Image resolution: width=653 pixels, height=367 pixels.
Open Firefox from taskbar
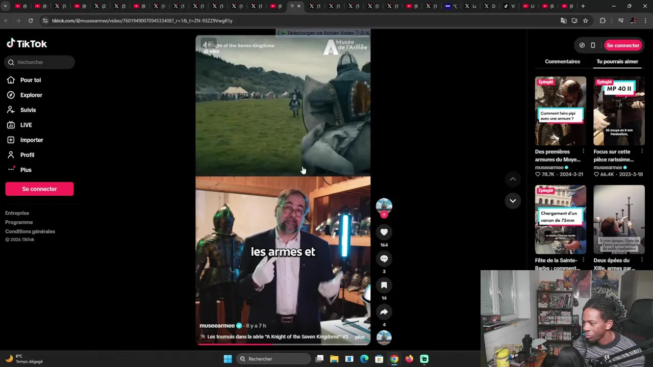(409, 359)
